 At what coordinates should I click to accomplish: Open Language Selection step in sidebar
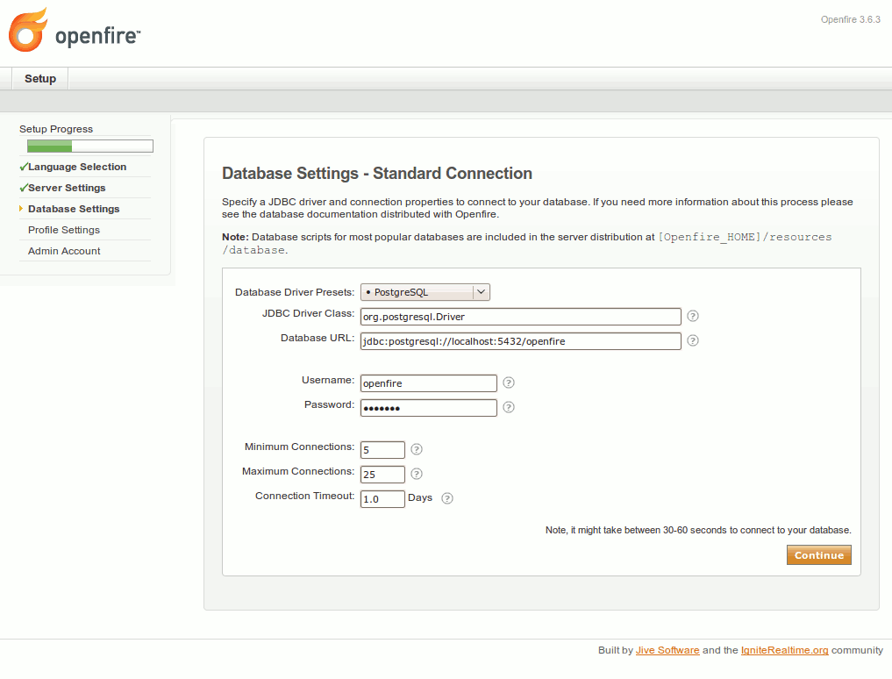click(x=77, y=167)
